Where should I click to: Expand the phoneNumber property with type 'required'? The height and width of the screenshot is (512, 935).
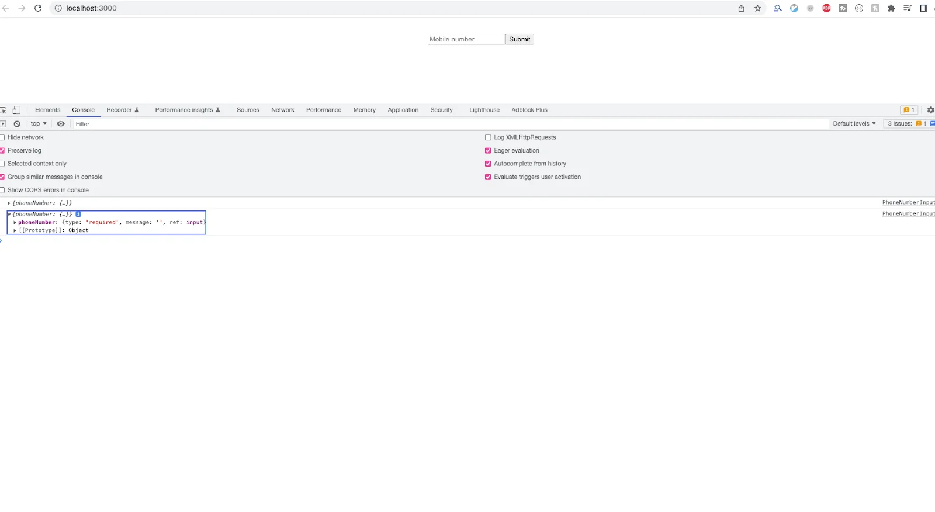click(15, 223)
